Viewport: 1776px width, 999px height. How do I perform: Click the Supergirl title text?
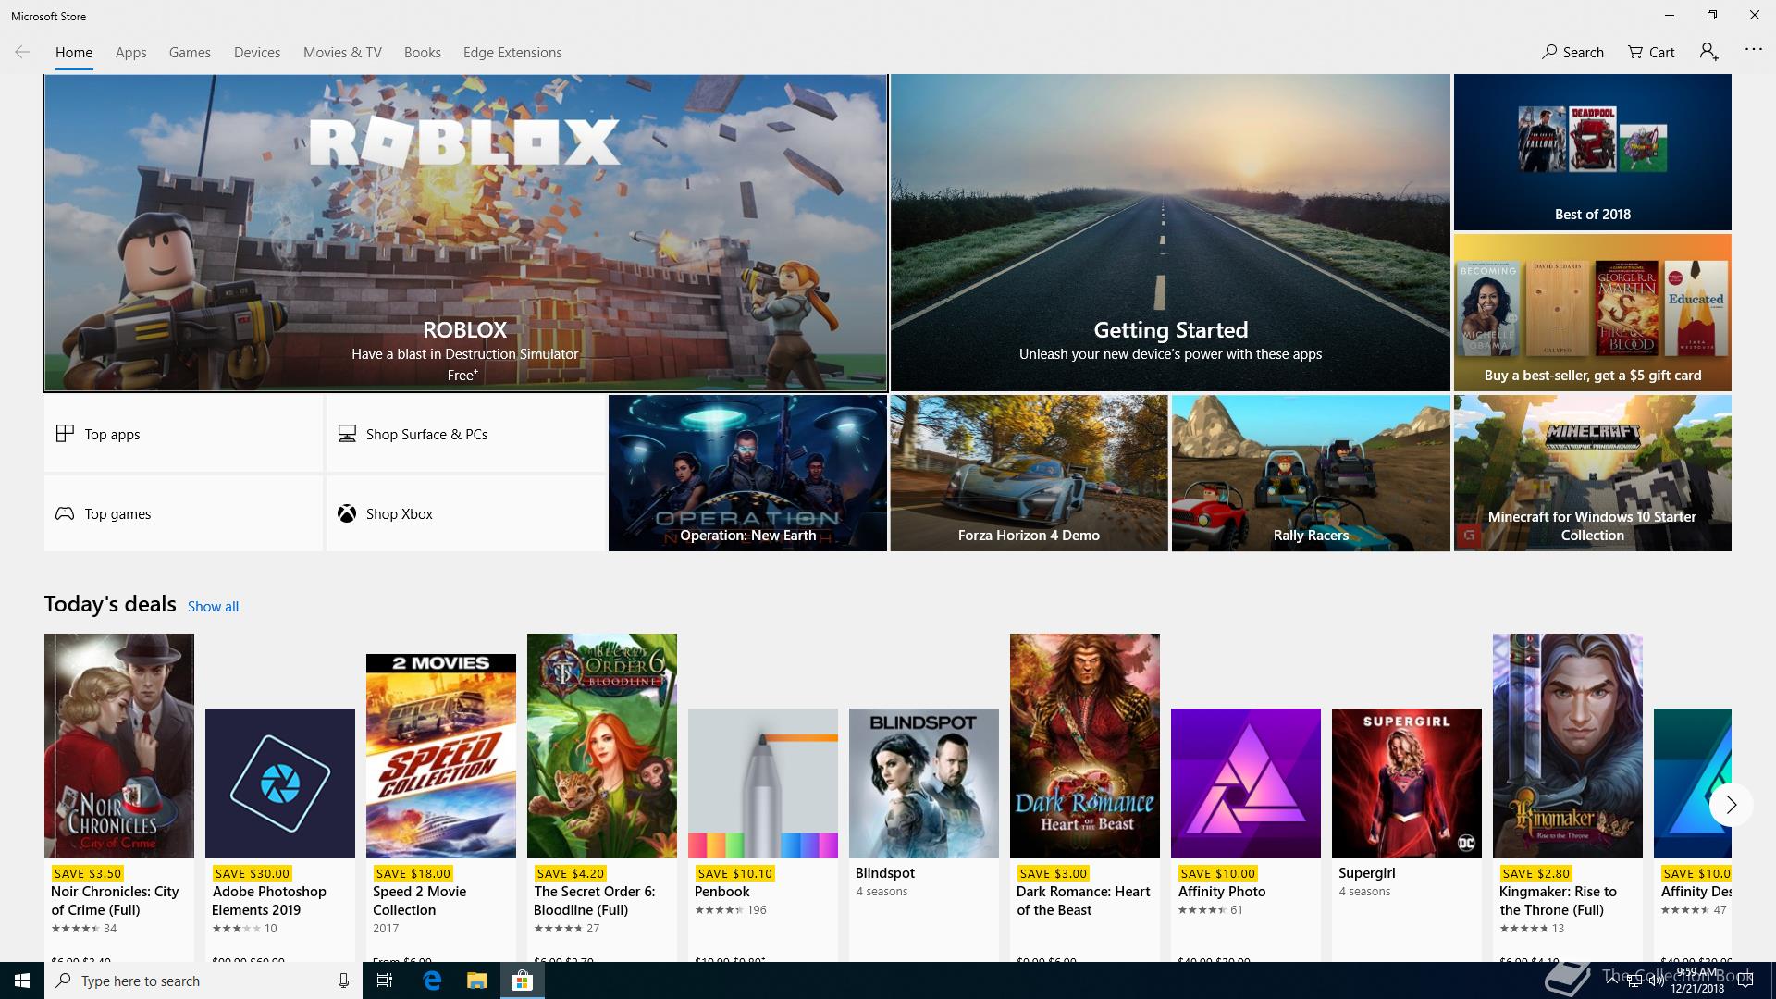(x=1366, y=873)
